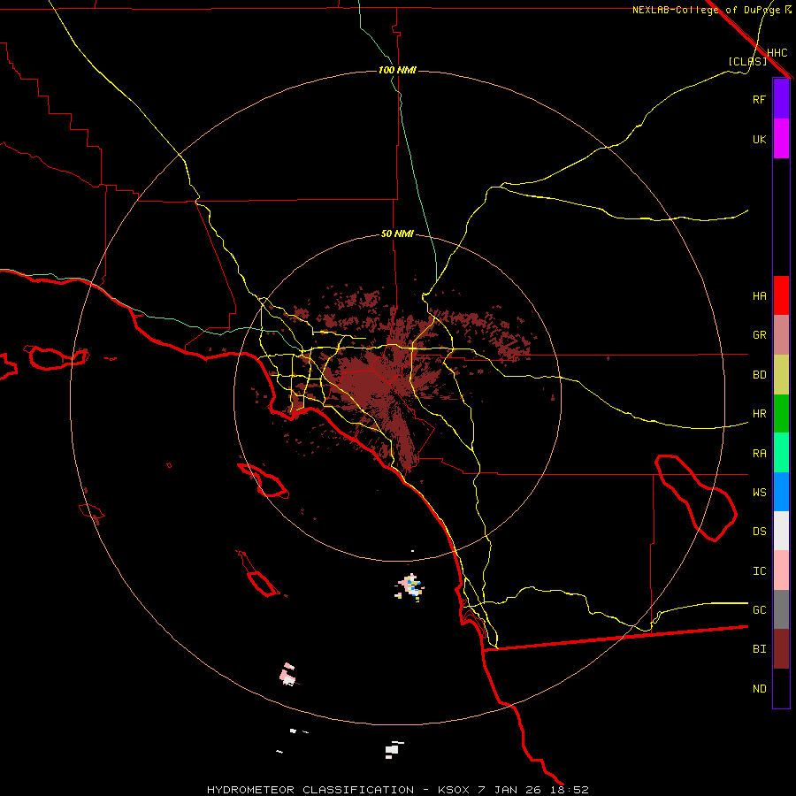
Task: Click the UK legend label
Action: [759, 139]
